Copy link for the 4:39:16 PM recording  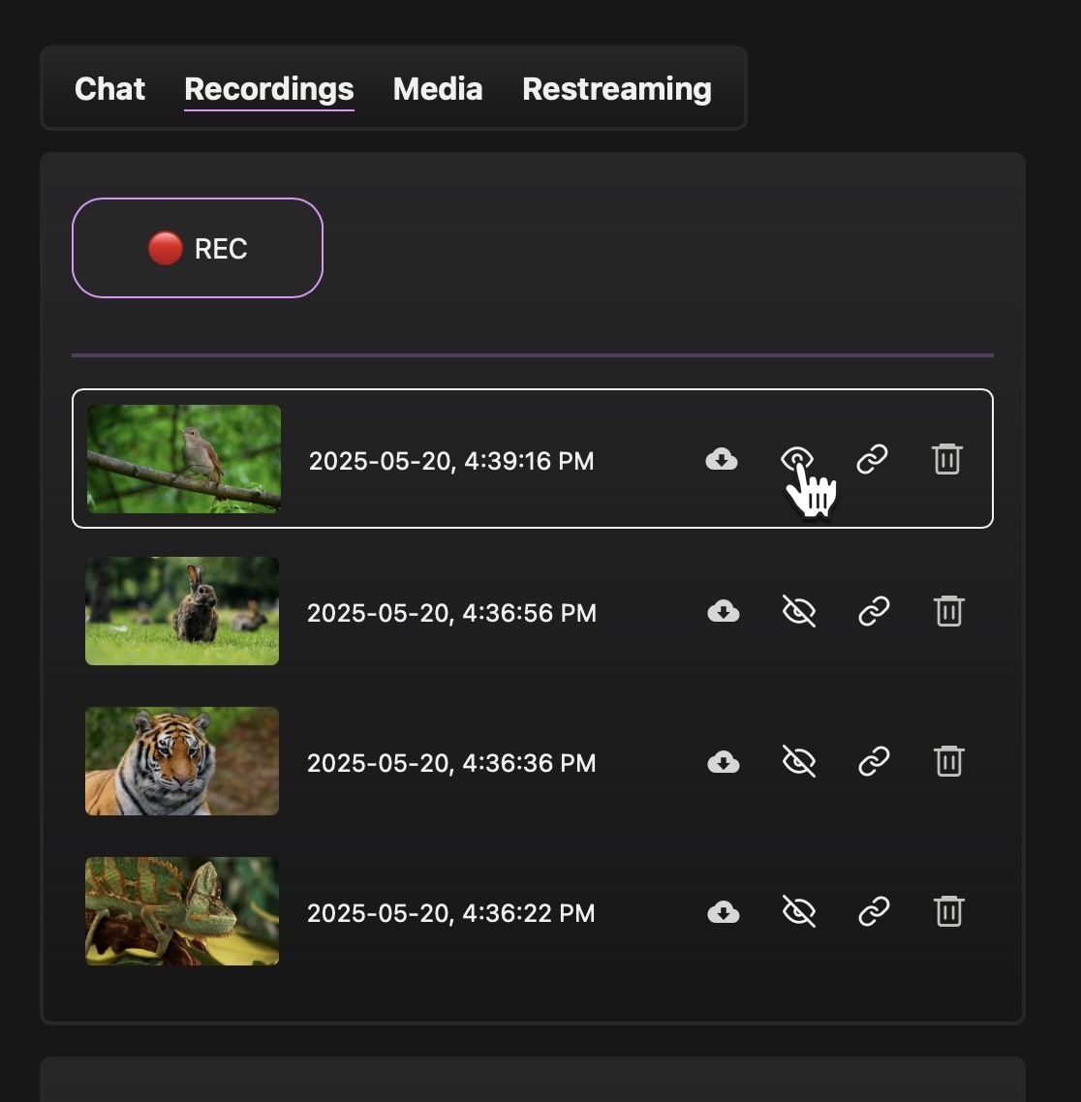pyautogui.click(x=872, y=459)
